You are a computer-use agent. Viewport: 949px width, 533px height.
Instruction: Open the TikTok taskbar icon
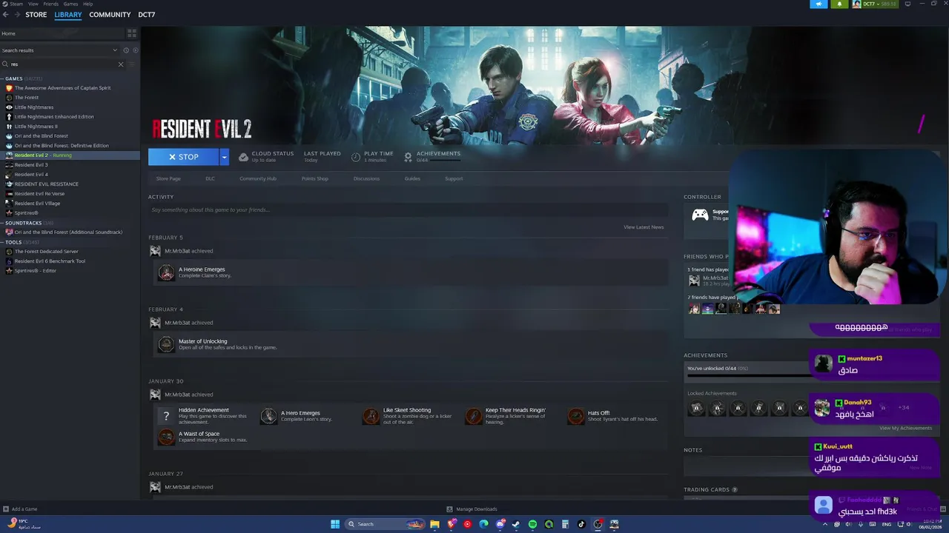[581, 524]
